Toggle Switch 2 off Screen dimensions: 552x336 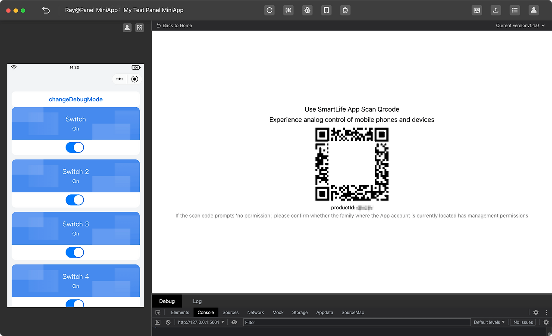75,200
